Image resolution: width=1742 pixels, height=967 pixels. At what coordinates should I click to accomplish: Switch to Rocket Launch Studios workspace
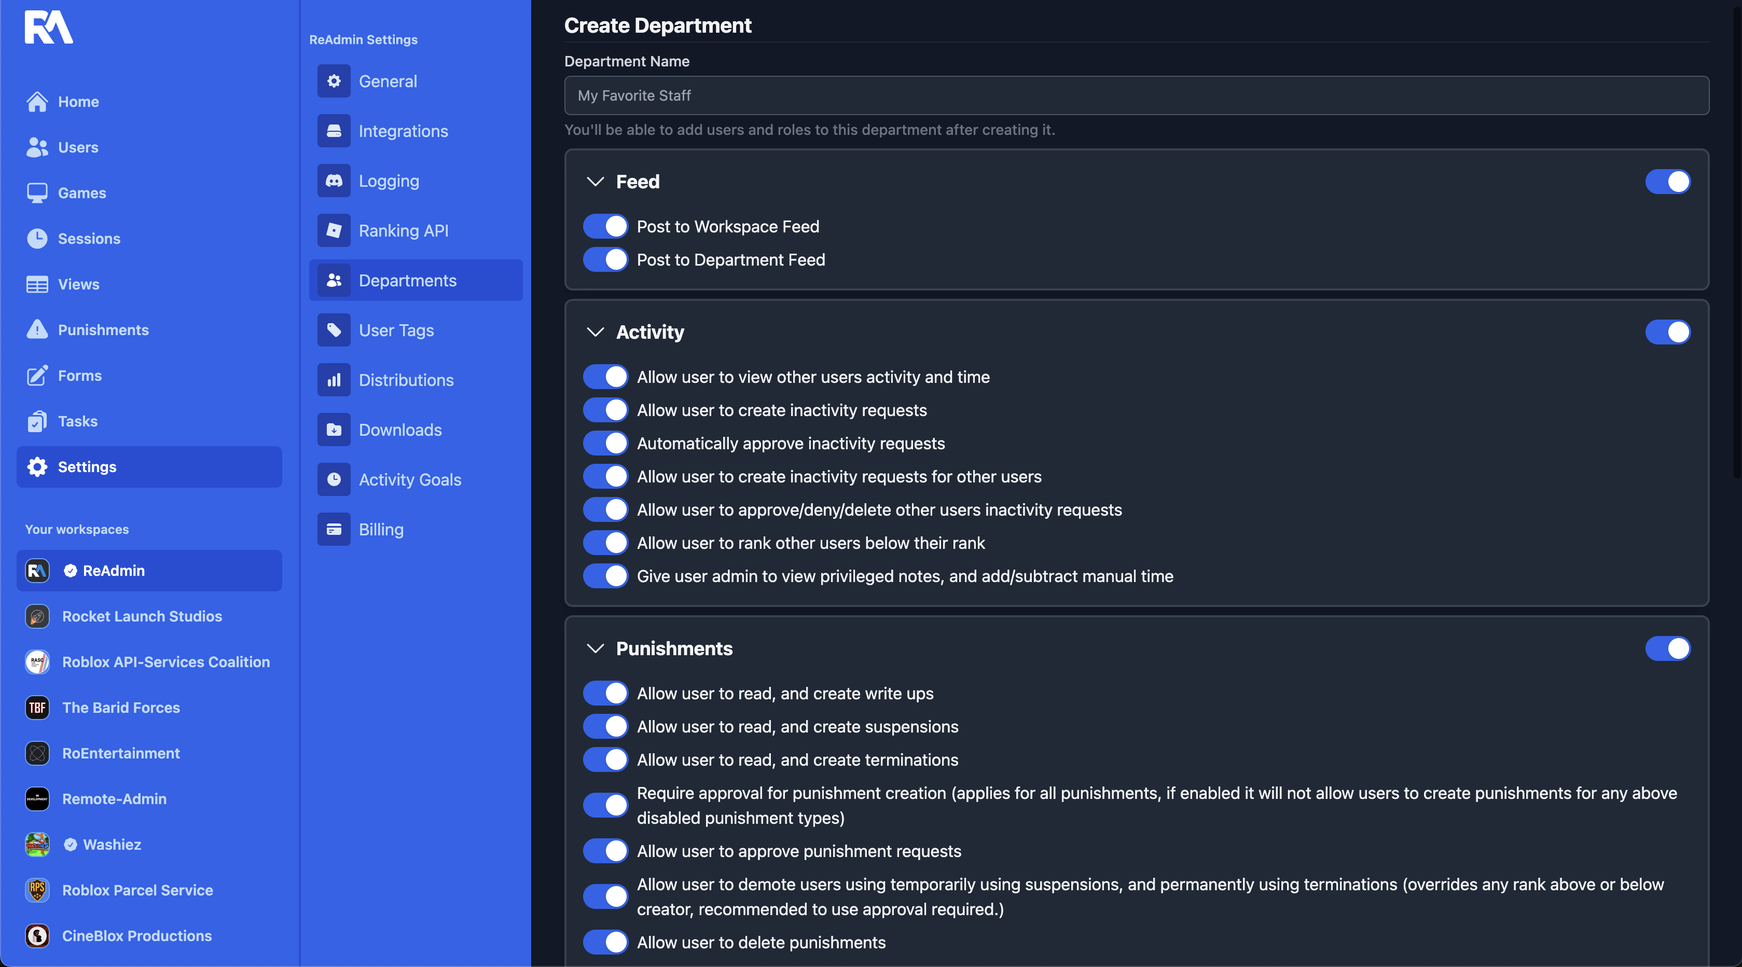click(x=141, y=616)
